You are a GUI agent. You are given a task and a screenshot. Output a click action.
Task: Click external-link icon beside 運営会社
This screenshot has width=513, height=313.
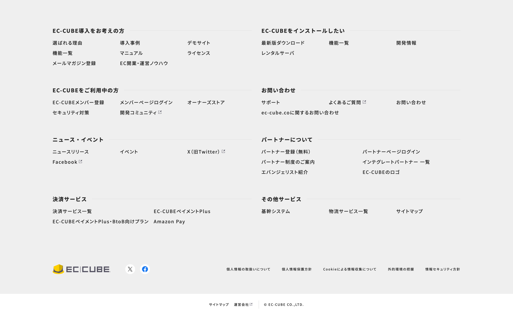pos(251,304)
